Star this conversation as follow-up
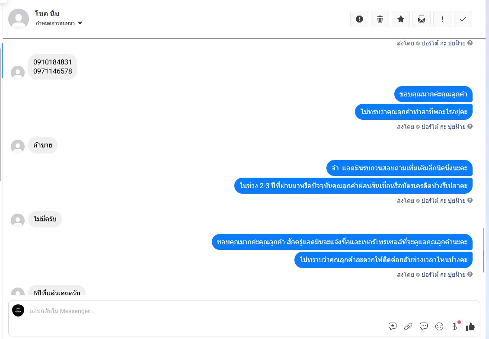 [401, 19]
